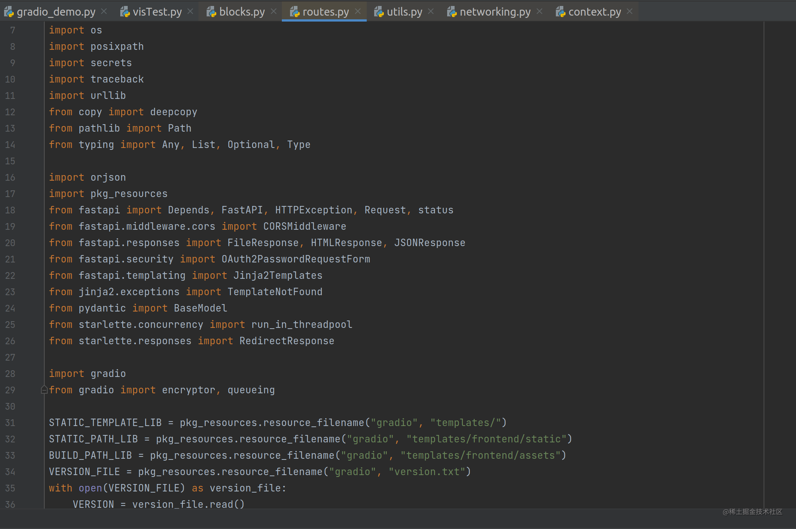Click RedirectResponse on line 26

[287, 341]
